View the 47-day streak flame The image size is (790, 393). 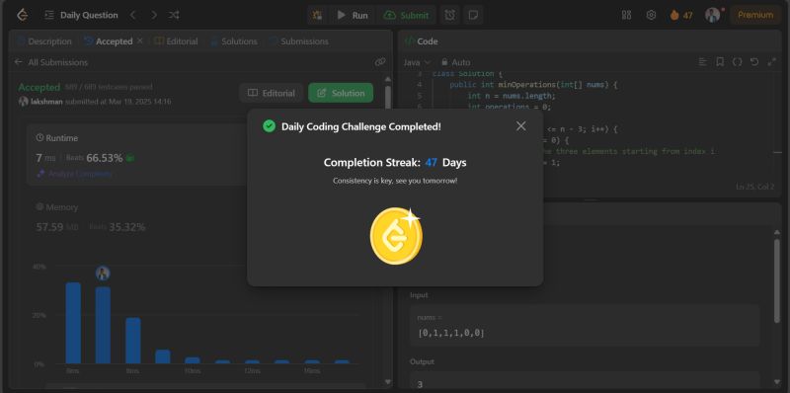coord(681,15)
